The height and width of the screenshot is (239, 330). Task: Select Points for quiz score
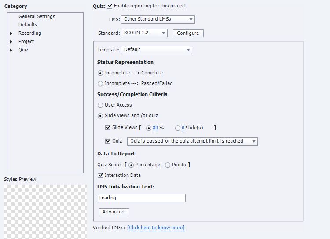168,165
